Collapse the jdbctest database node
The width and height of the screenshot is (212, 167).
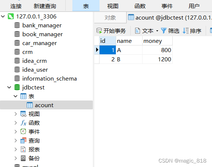tap(9, 87)
